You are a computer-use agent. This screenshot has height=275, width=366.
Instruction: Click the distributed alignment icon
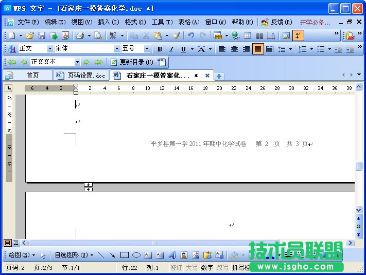270,49
